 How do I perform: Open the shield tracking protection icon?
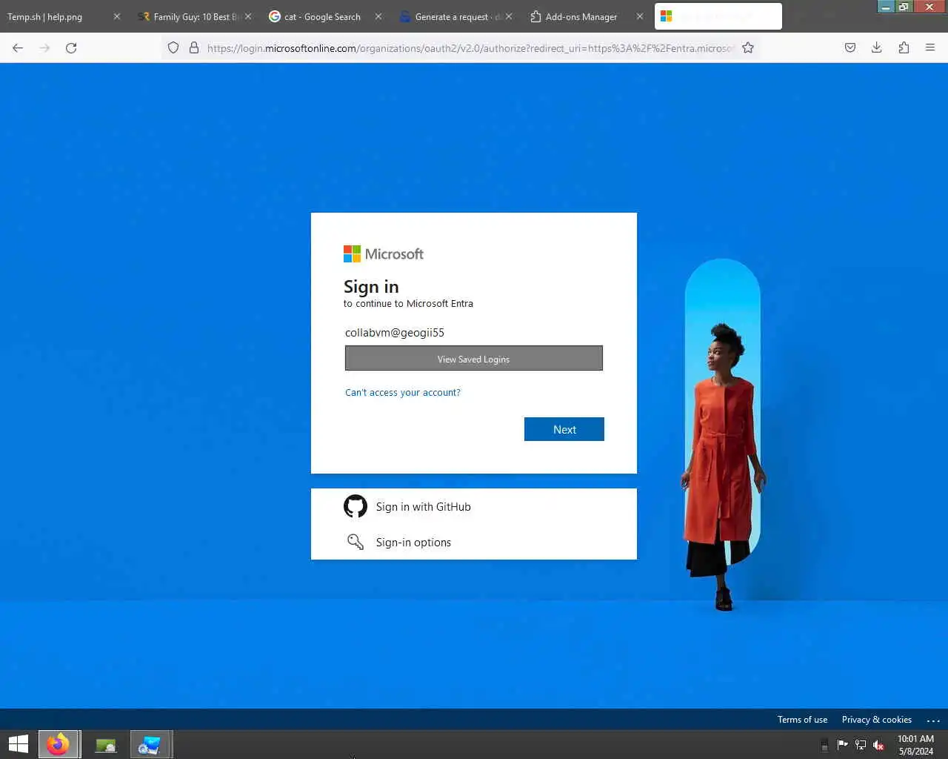pos(173,48)
